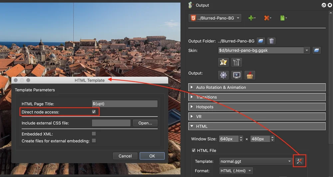Image resolution: width=333 pixels, height=177 pixels.
Task: Generate output with the gear icon
Action: 223,75
